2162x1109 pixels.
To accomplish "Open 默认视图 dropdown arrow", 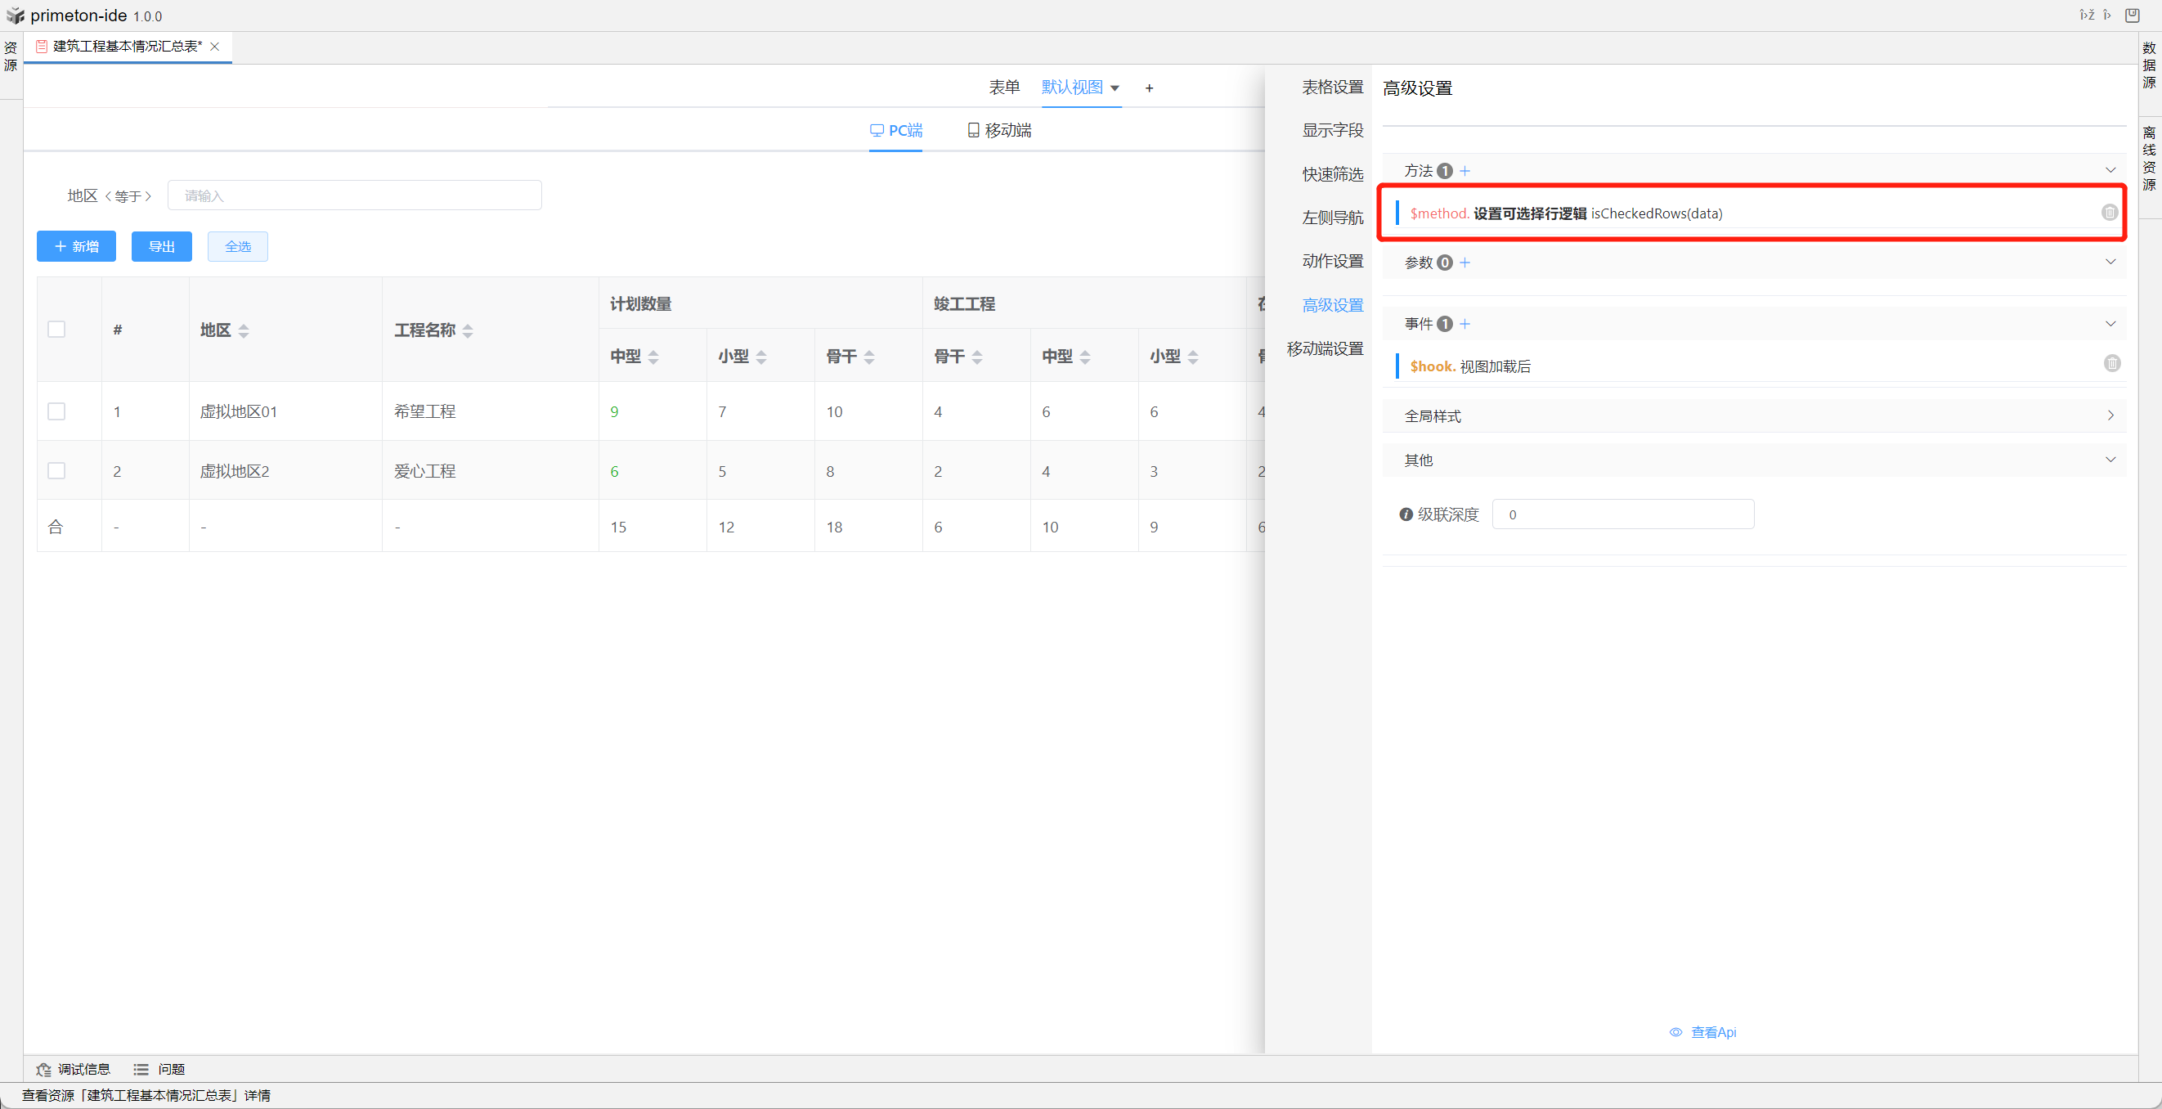I will point(1115,88).
